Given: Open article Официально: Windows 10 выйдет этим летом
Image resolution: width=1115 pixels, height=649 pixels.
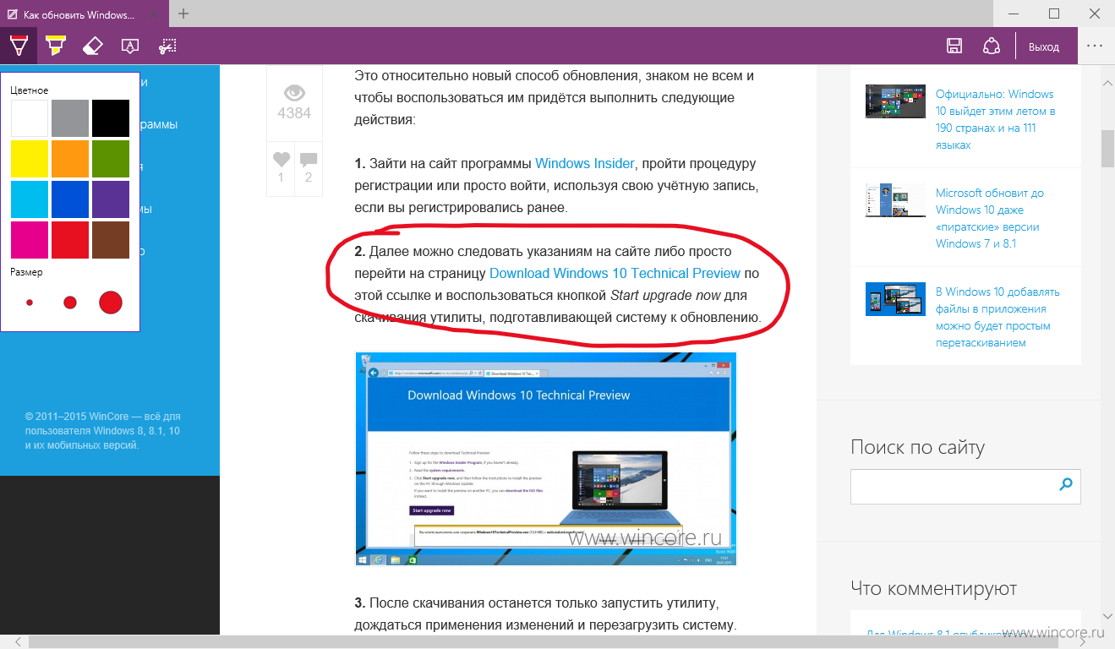Looking at the screenshot, I should (997, 119).
